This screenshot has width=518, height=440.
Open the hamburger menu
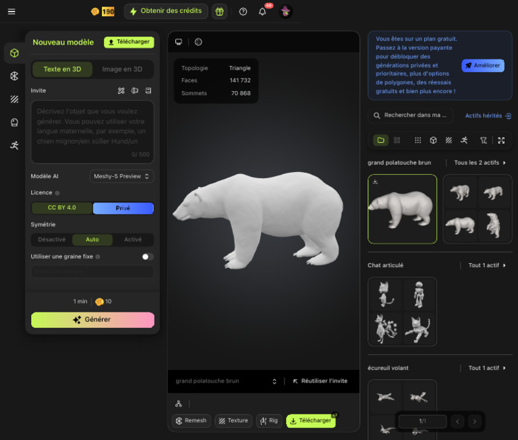[x=11, y=11]
